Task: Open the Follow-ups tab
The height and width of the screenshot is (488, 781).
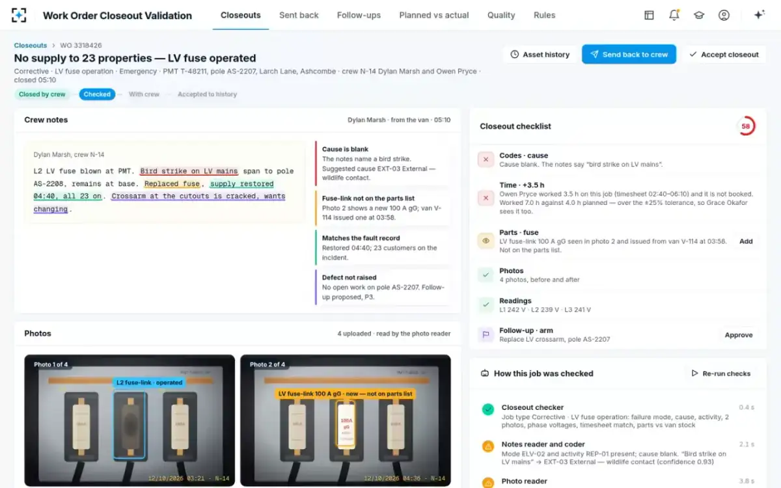Action: [359, 15]
